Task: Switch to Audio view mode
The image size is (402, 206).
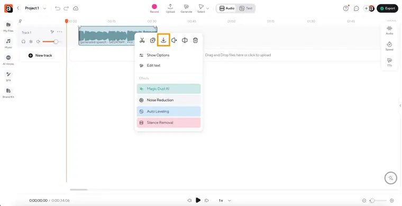Action: [227, 8]
